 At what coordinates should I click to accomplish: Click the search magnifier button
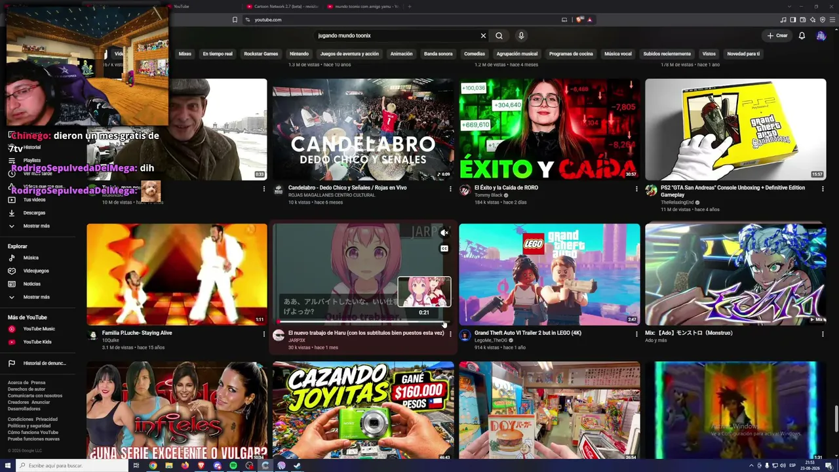tap(499, 35)
